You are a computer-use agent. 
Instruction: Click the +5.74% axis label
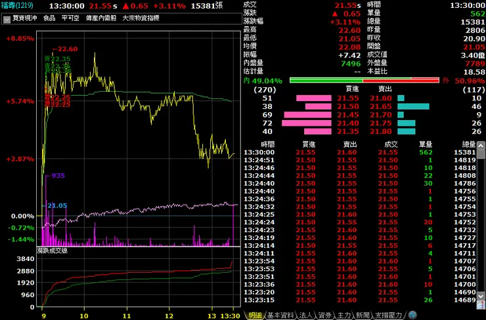pos(20,101)
